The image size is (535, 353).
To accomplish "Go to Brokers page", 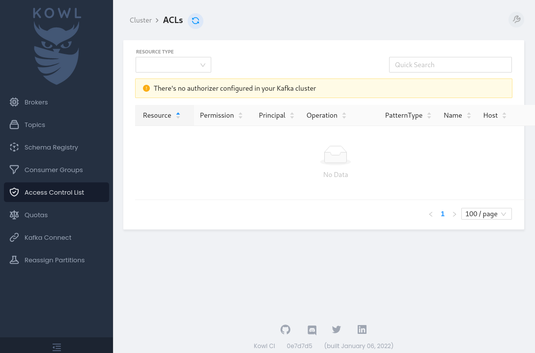I will click(36, 102).
